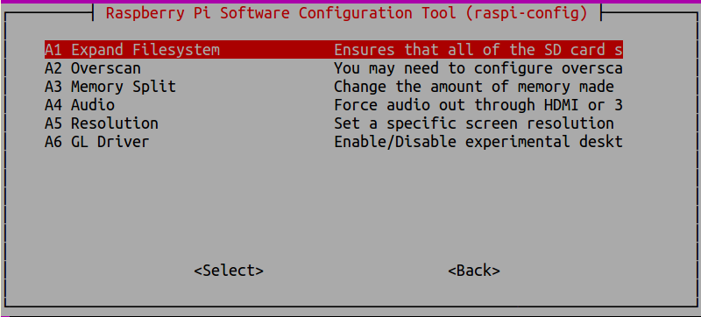
Task: Click the 'Set a specific screen resolution' text
Action: click(474, 123)
